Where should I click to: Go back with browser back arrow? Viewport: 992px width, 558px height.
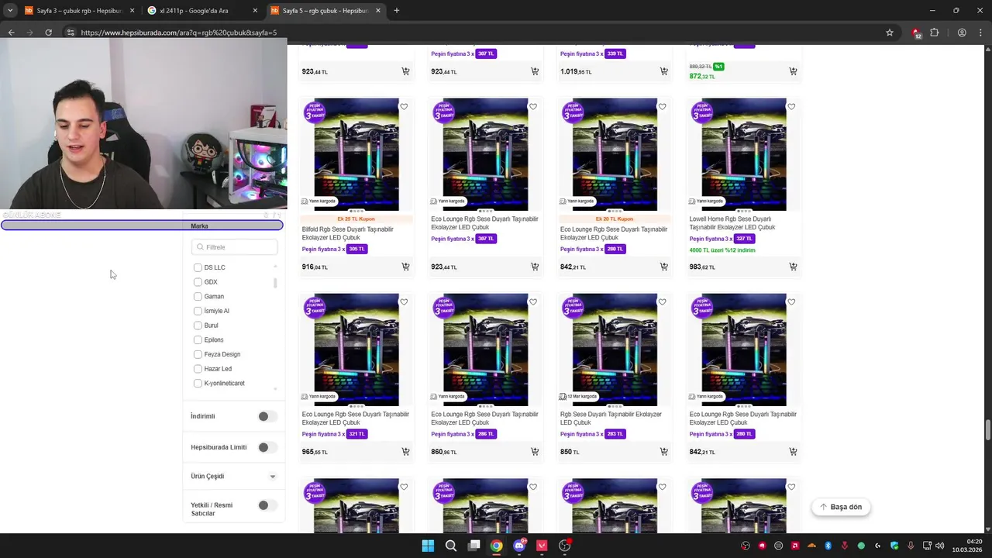click(x=11, y=33)
